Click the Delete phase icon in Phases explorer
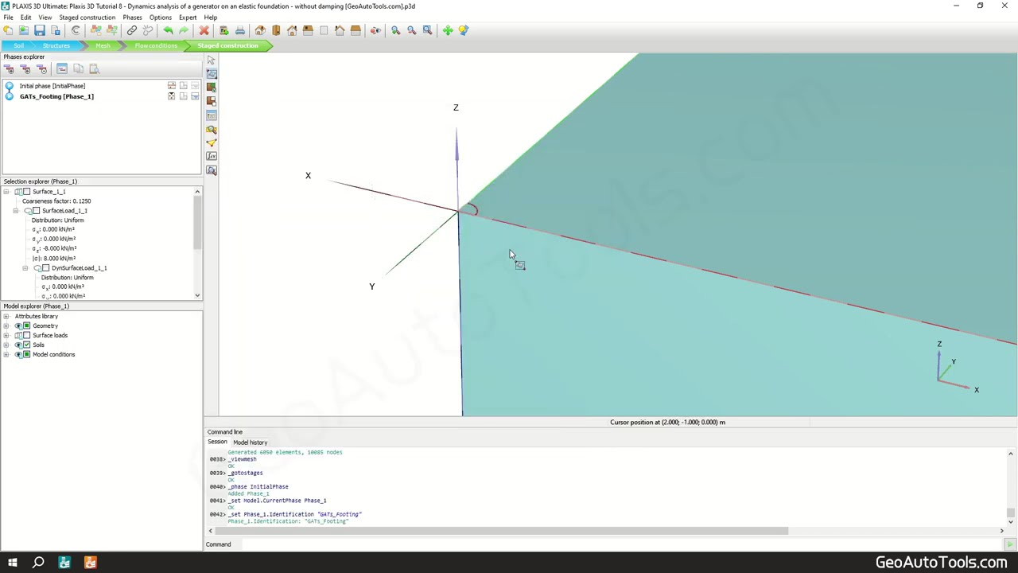The image size is (1018, 573). (x=43, y=69)
